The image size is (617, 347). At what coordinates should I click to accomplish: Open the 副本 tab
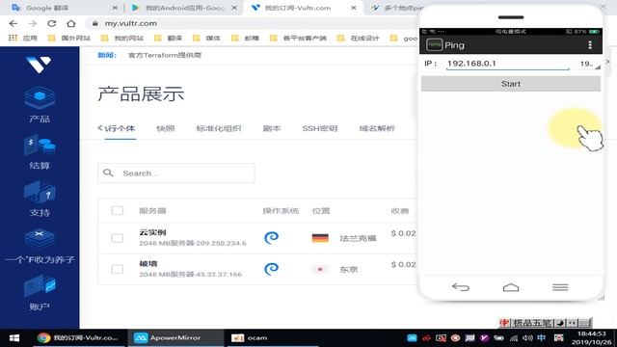[x=272, y=128]
